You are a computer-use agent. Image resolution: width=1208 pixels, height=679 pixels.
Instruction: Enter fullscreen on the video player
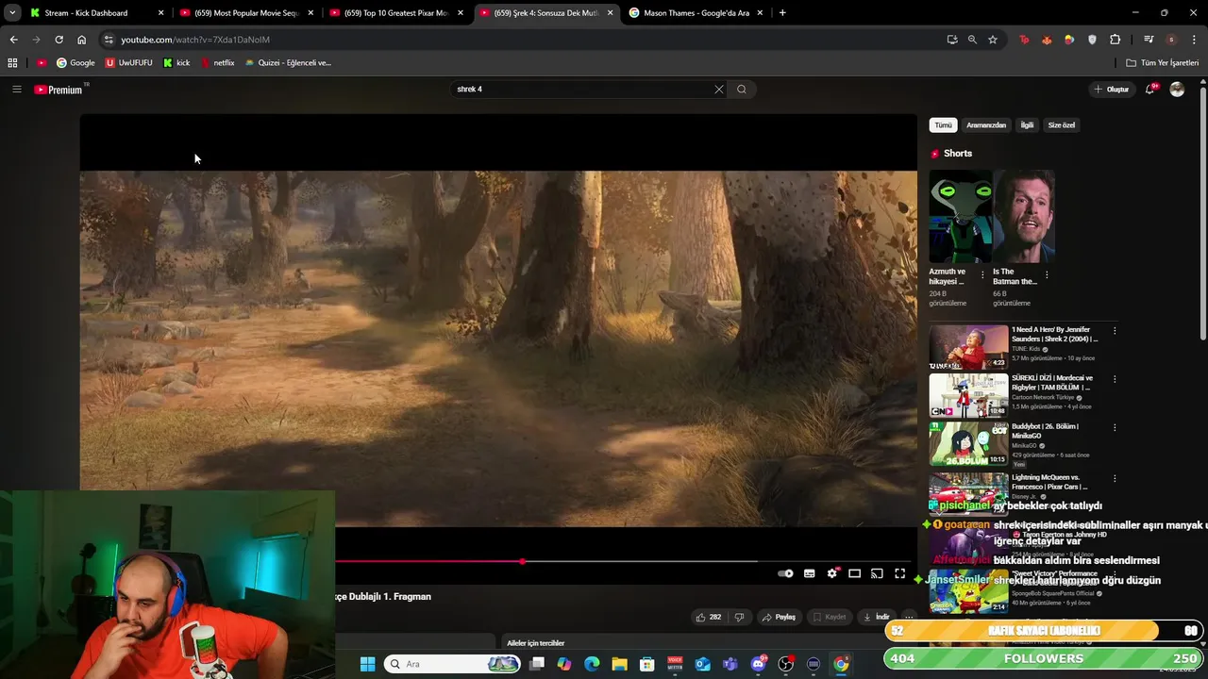coord(900,573)
